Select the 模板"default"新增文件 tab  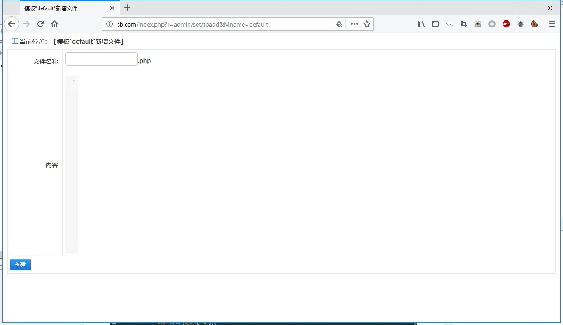tap(62, 8)
